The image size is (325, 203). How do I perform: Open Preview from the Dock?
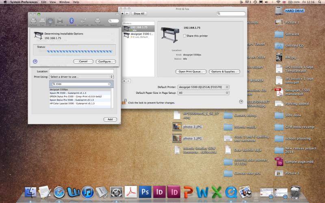245,192
